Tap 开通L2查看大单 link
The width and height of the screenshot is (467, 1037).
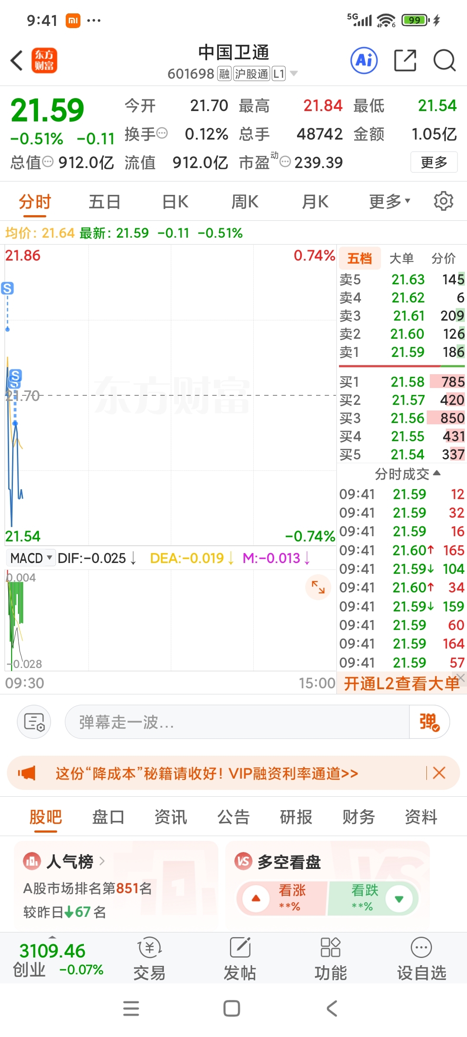[401, 684]
